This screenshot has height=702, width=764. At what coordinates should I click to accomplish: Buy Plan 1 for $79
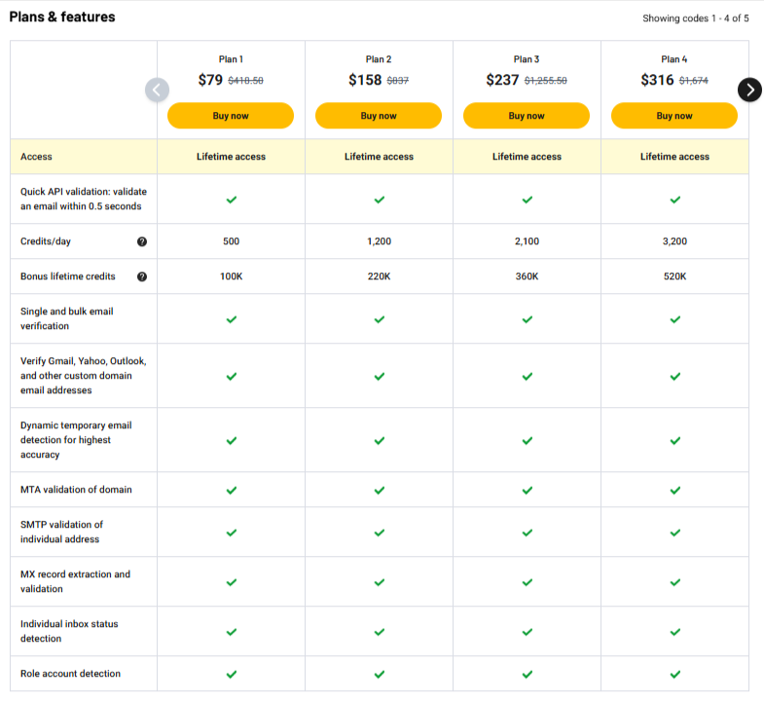click(x=231, y=116)
